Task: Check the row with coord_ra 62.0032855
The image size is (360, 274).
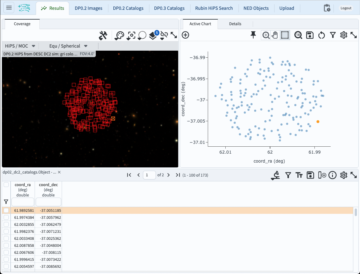Action: click(x=6, y=224)
